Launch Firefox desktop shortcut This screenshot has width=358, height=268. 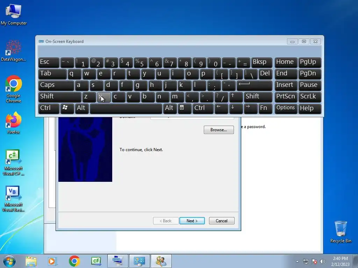point(14,122)
